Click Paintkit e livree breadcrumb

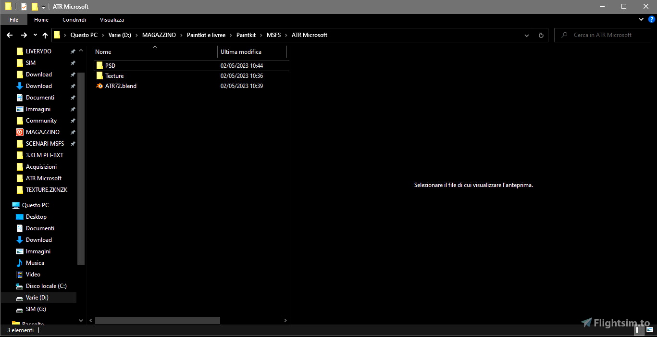point(206,35)
